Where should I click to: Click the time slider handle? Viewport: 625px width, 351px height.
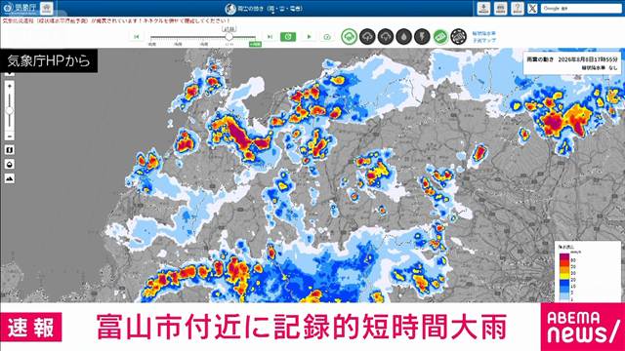click(x=229, y=37)
